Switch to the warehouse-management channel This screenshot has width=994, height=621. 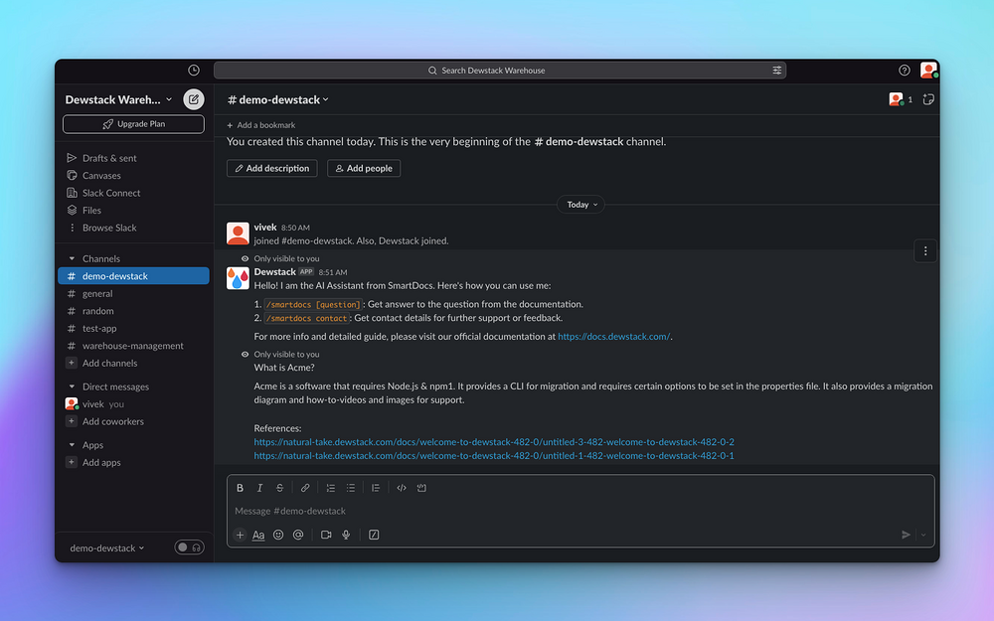pos(134,346)
